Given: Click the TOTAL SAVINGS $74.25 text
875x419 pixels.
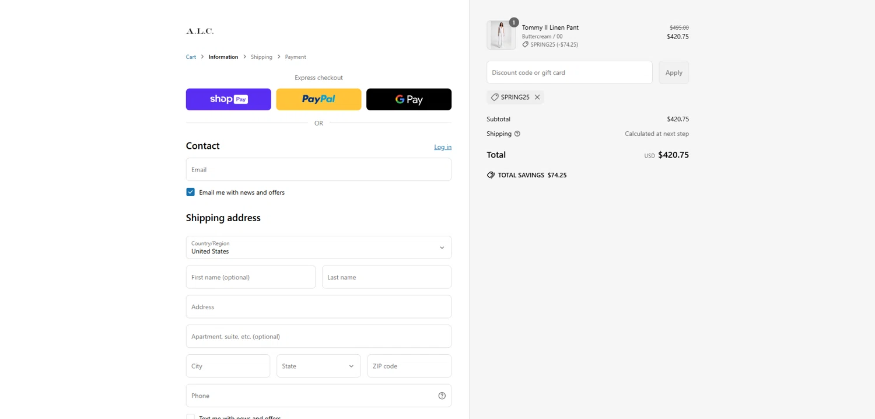Looking at the screenshot, I should 532,175.
